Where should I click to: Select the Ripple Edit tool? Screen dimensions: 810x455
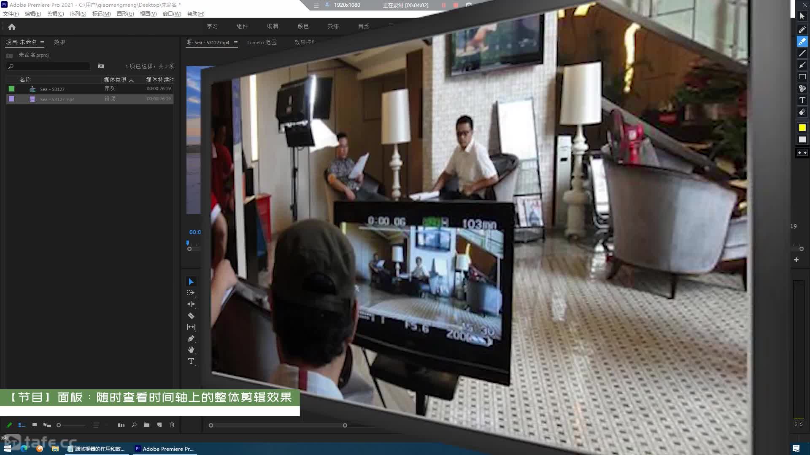click(191, 304)
